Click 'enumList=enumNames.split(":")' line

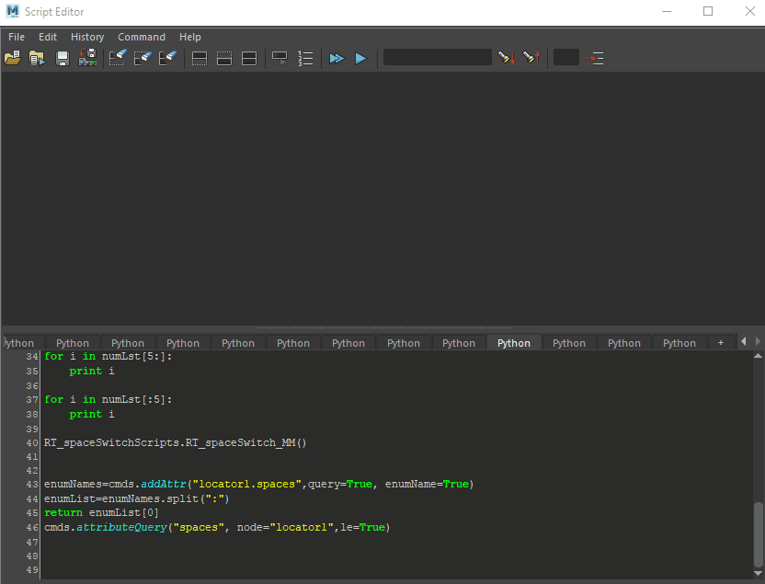pos(137,498)
